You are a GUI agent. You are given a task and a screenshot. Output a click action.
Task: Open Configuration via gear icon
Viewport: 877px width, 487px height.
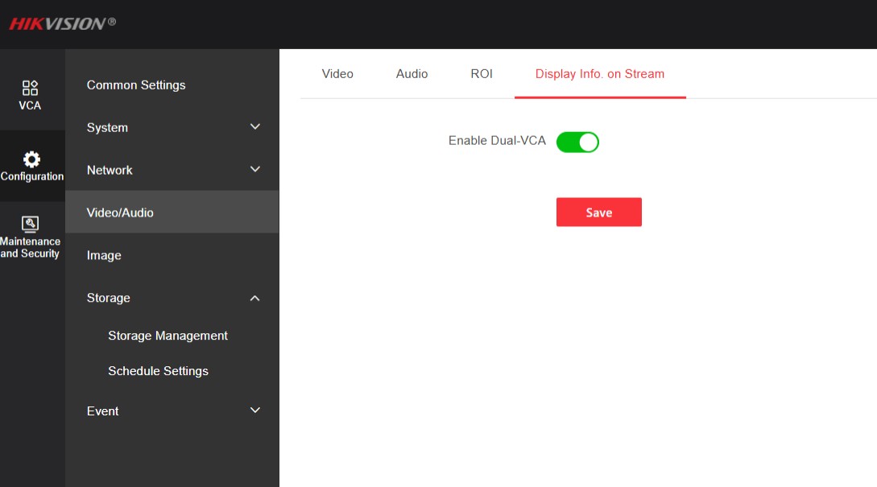coord(31,159)
